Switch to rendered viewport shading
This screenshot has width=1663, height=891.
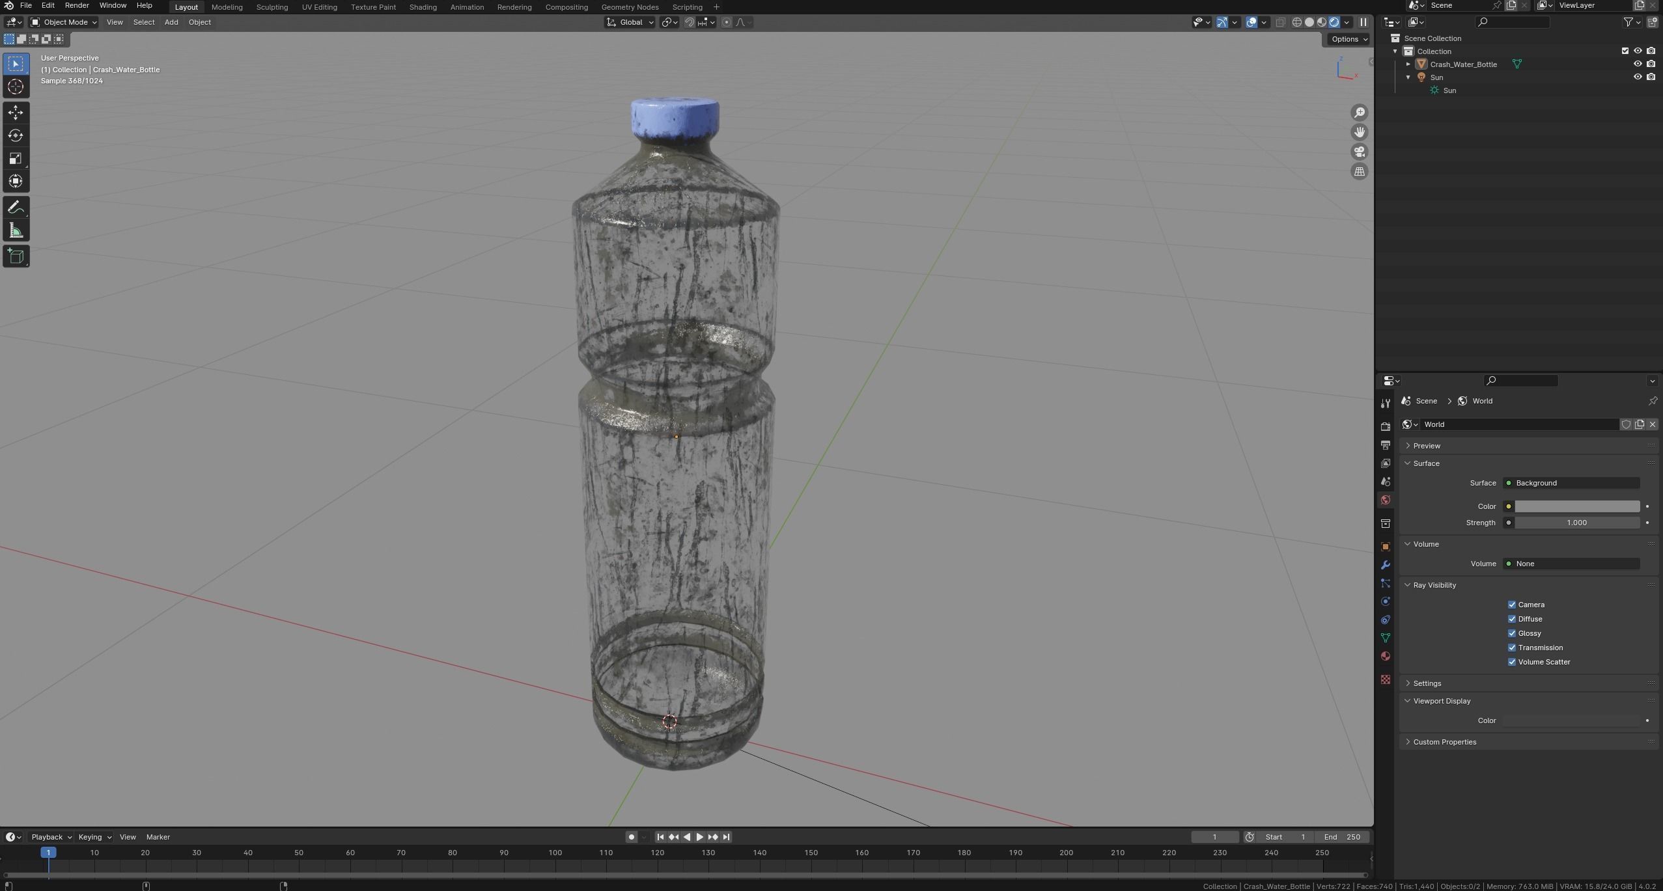pos(1334,22)
